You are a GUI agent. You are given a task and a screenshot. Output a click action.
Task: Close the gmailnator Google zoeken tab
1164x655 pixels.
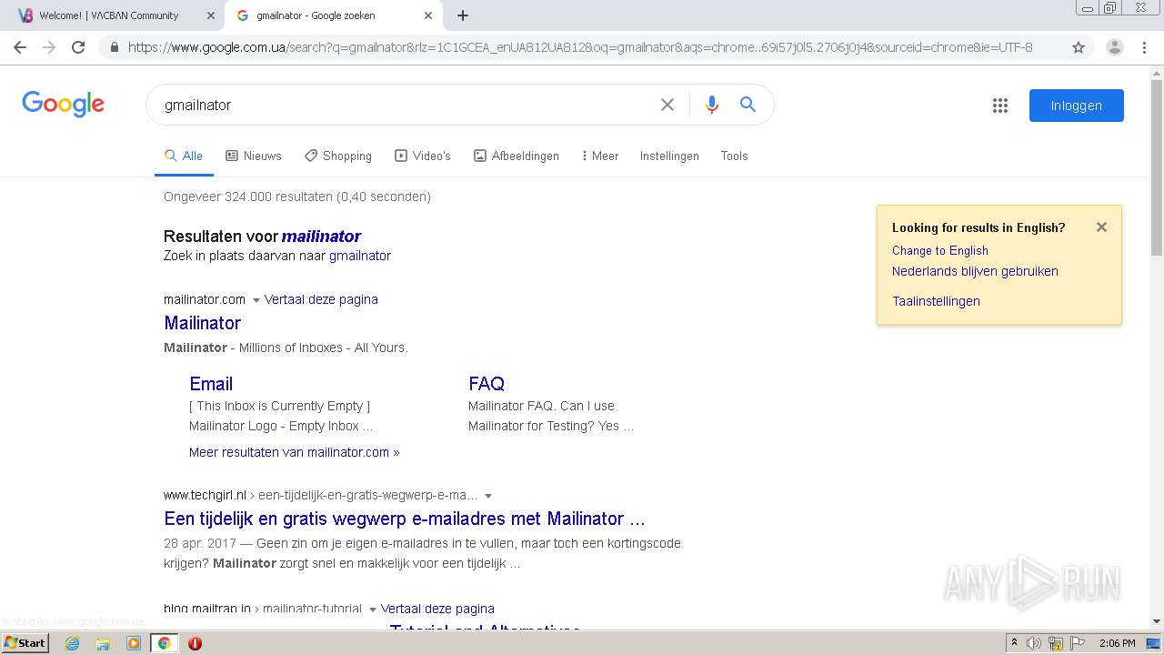coord(428,15)
